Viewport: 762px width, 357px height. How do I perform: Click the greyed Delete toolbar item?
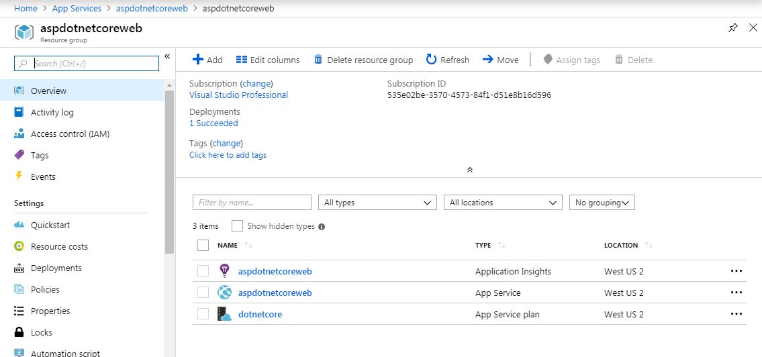[x=634, y=60]
